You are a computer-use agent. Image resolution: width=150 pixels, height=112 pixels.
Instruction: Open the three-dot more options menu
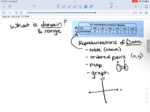(141, 7)
